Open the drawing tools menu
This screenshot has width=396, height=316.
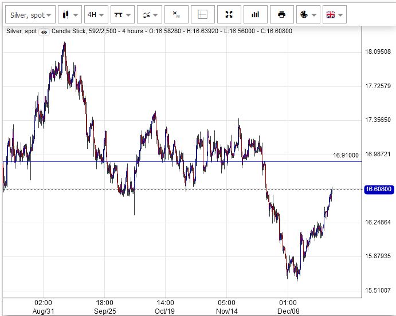122,14
